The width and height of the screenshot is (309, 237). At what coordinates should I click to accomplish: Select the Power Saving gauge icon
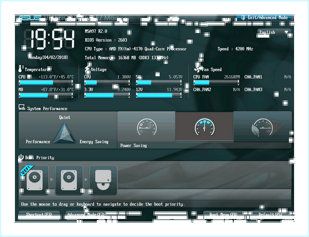(x=146, y=126)
